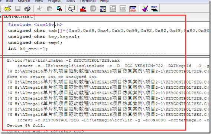Image resolution: width=211 pixels, height=134 pixels.
Task: Open the Tools menu
Action: [70, 1]
